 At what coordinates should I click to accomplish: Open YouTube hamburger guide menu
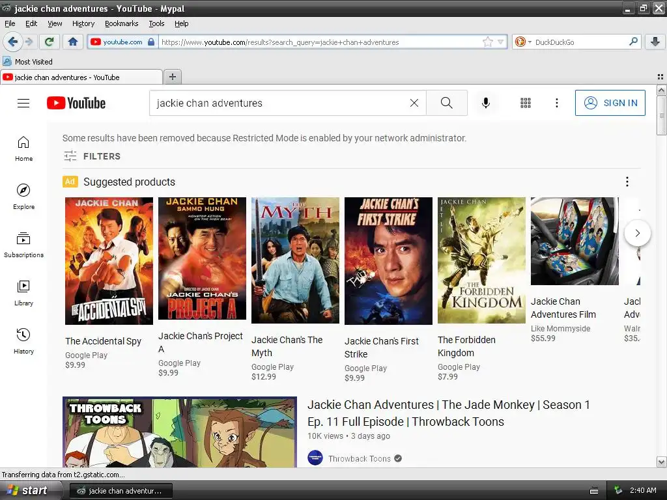point(23,103)
